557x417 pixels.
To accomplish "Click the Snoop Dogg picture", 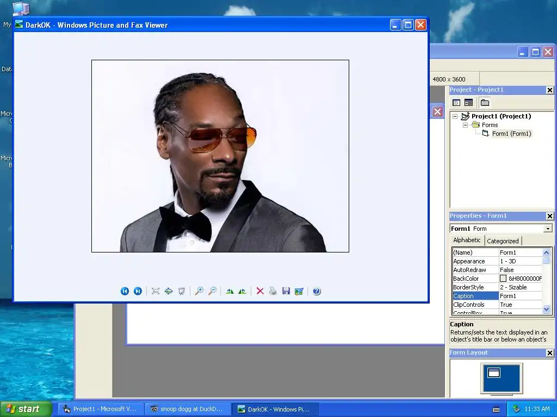I will [220, 156].
